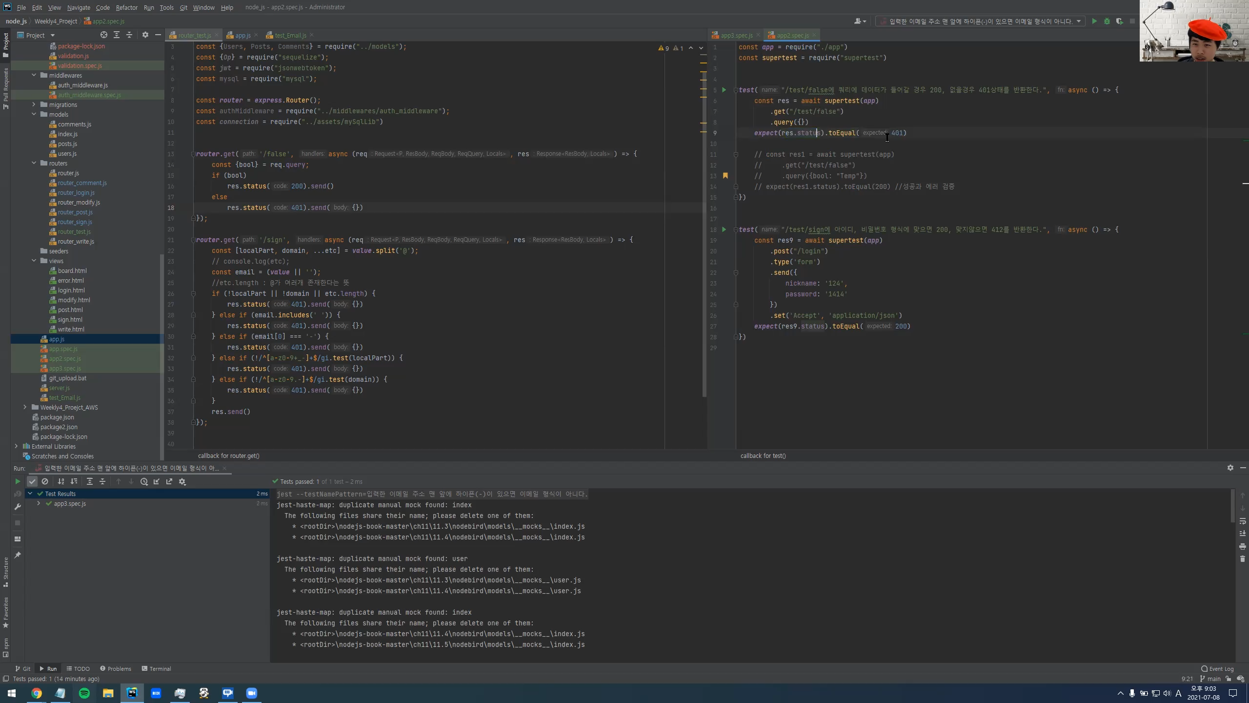Expand all test result nodes
The width and height of the screenshot is (1249, 703).
(x=89, y=481)
